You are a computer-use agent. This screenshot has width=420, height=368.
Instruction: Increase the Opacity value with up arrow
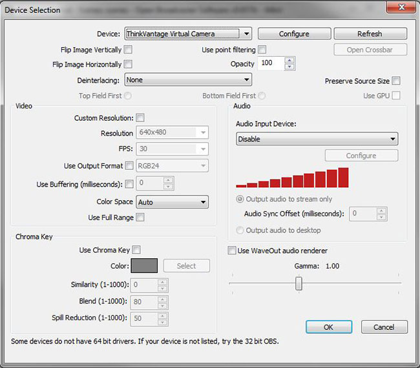289,61
